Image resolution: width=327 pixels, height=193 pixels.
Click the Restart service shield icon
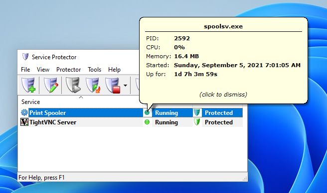93,85
